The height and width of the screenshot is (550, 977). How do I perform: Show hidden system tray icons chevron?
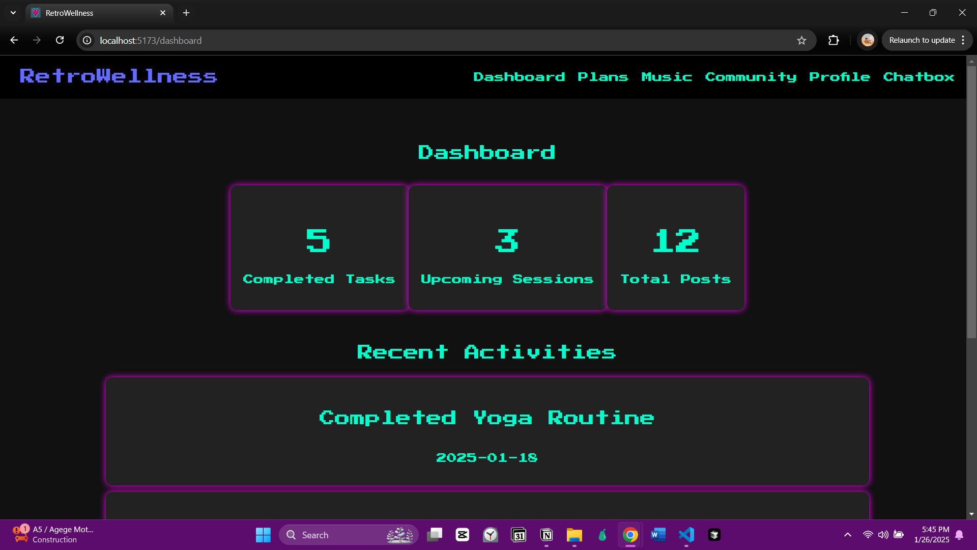coord(847,535)
